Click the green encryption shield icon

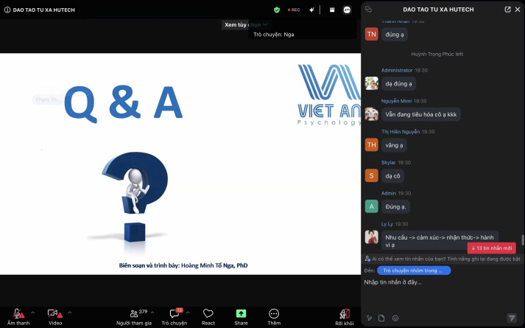tap(277, 10)
